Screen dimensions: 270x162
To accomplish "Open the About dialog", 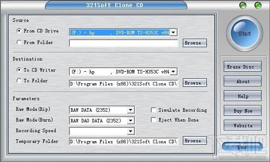I will tap(242, 81).
